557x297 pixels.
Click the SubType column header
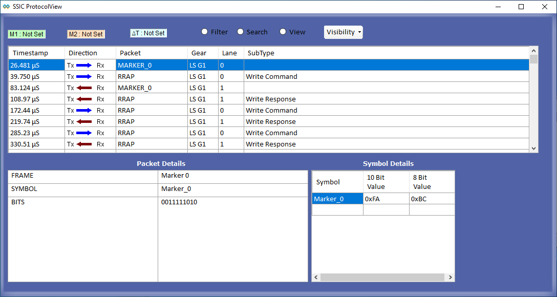pyautogui.click(x=261, y=53)
